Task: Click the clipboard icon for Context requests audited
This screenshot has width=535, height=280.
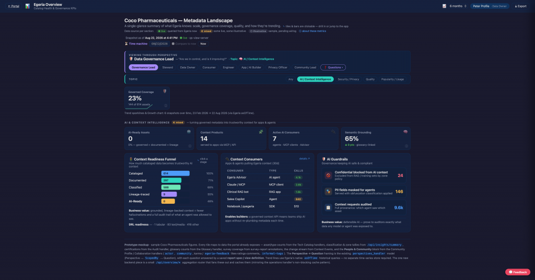Action: tap(328, 207)
